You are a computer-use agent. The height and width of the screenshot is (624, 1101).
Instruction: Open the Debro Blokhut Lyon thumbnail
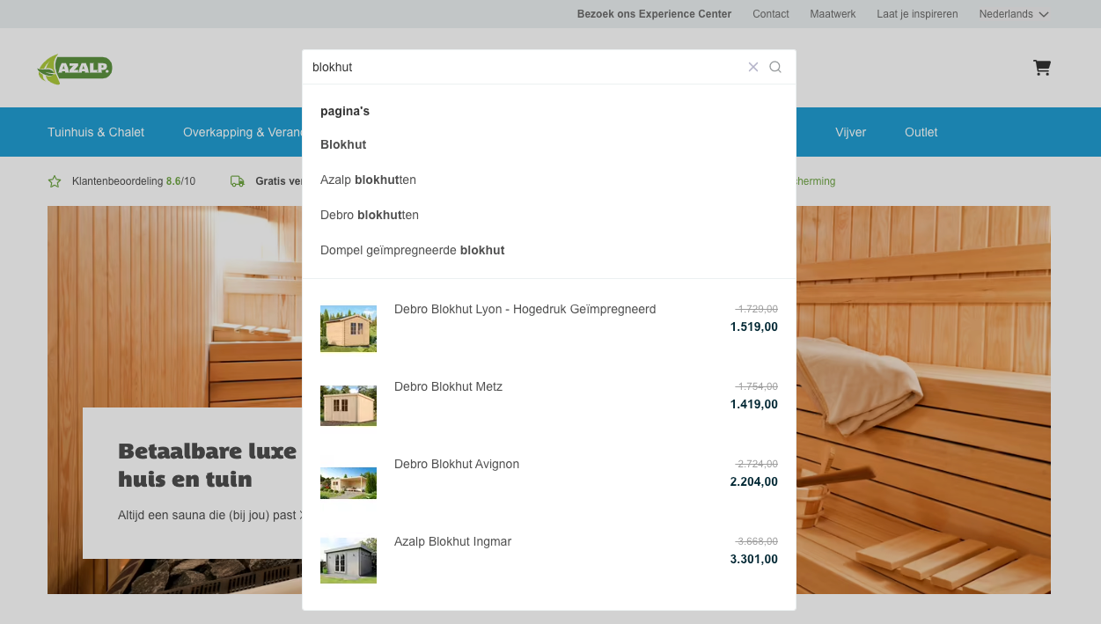pos(348,328)
